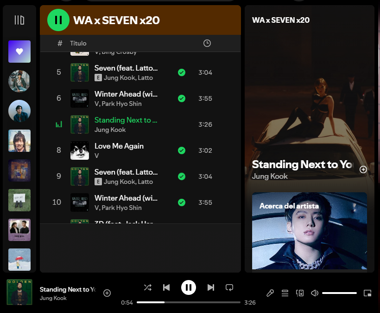Open Jung Kook artist name in player bar
Viewport: 380px width, 313px height.
click(53, 298)
